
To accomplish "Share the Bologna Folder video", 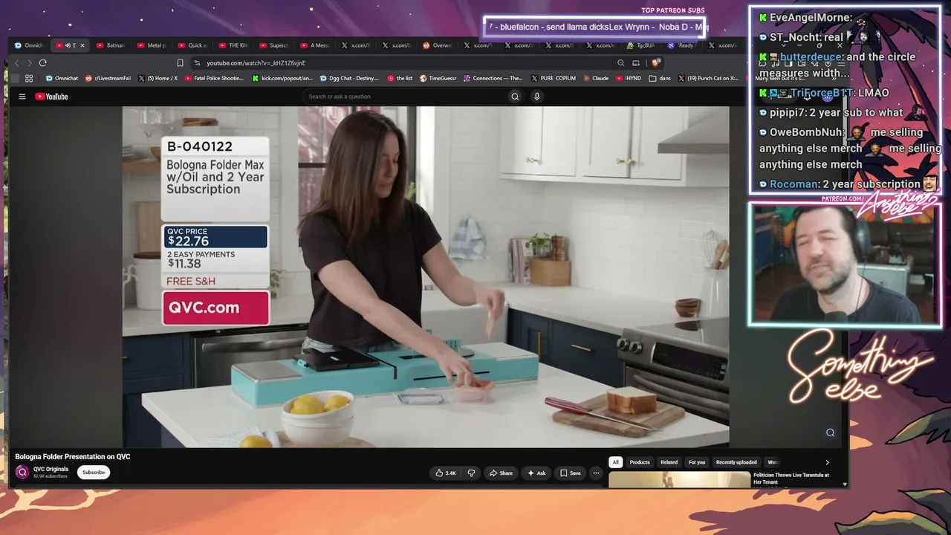I will (501, 473).
